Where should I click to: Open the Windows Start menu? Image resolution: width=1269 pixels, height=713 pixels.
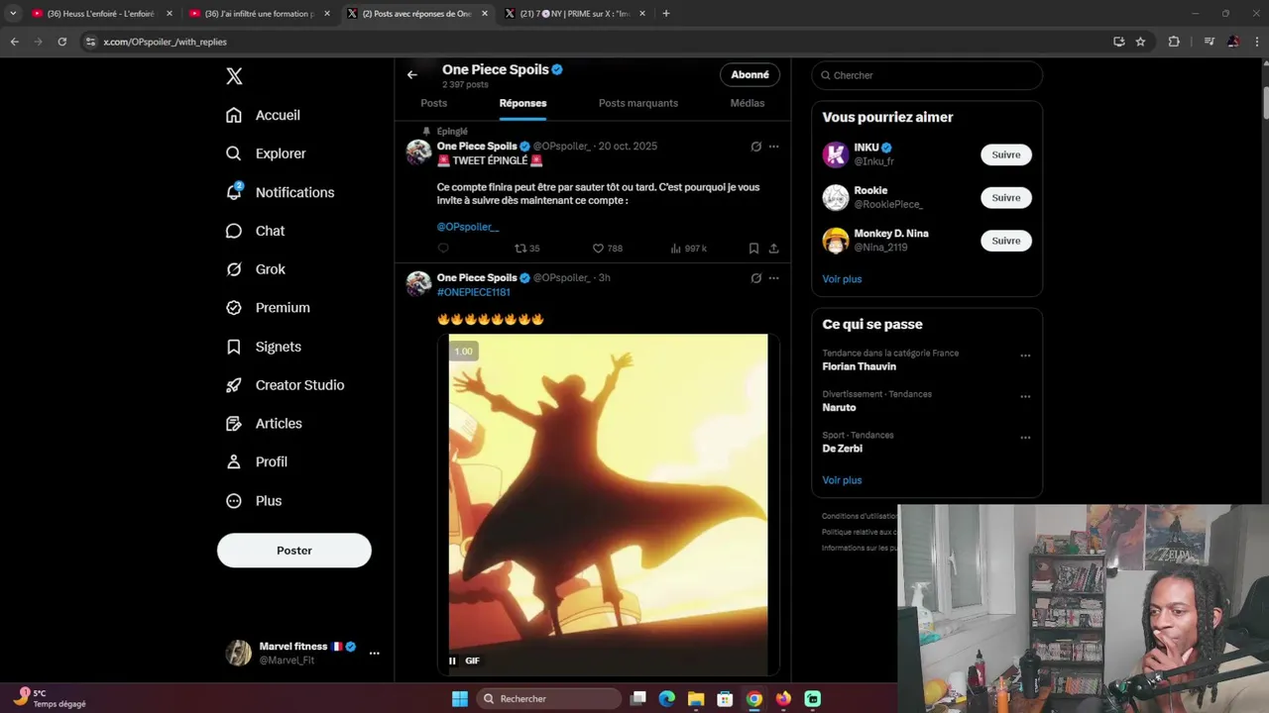460,699
